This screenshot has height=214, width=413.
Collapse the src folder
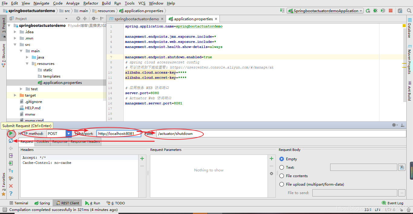click(15, 45)
